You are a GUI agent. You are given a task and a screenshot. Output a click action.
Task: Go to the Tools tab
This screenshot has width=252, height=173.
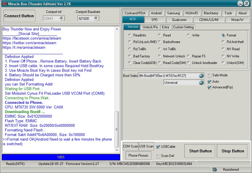click(x=228, y=13)
